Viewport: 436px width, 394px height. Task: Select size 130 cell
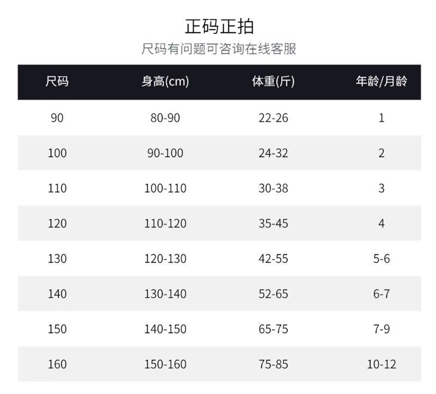[x=57, y=258]
